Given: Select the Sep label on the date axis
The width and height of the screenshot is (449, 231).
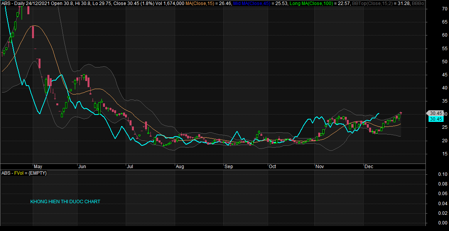Looking at the screenshot, I should 229,167.
